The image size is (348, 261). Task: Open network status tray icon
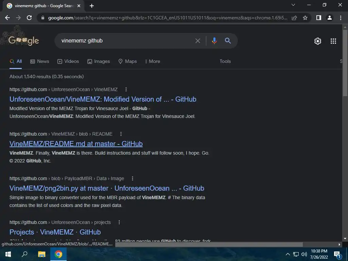tap(296, 254)
